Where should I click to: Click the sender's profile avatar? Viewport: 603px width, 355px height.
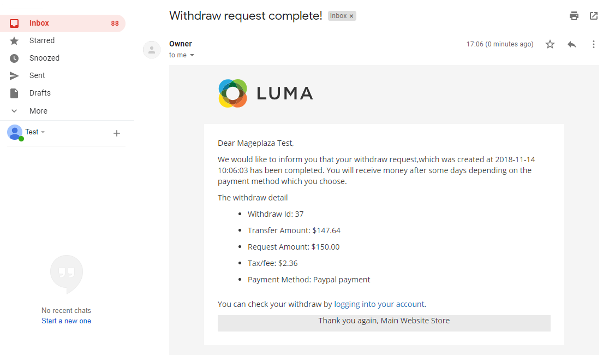[151, 50]
